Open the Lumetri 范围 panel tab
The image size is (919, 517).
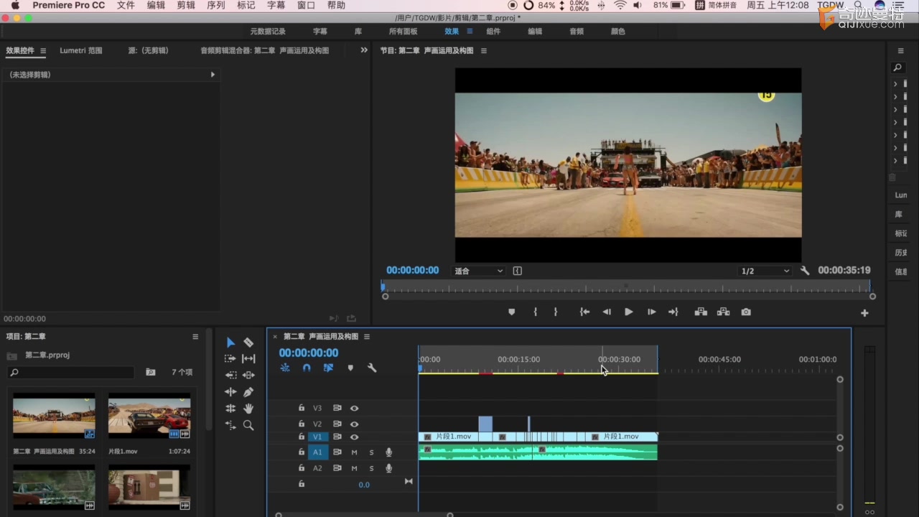click(x=81, y=50)
